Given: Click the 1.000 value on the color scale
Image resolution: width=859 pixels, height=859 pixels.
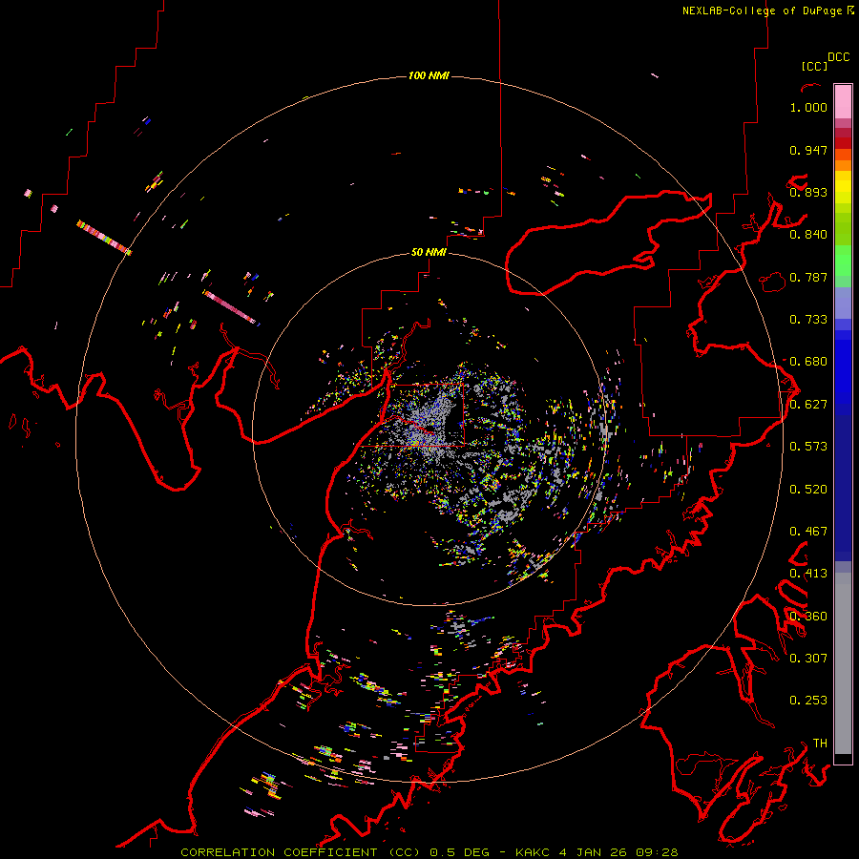Looking at the screenshot, I should pos(808,107).
